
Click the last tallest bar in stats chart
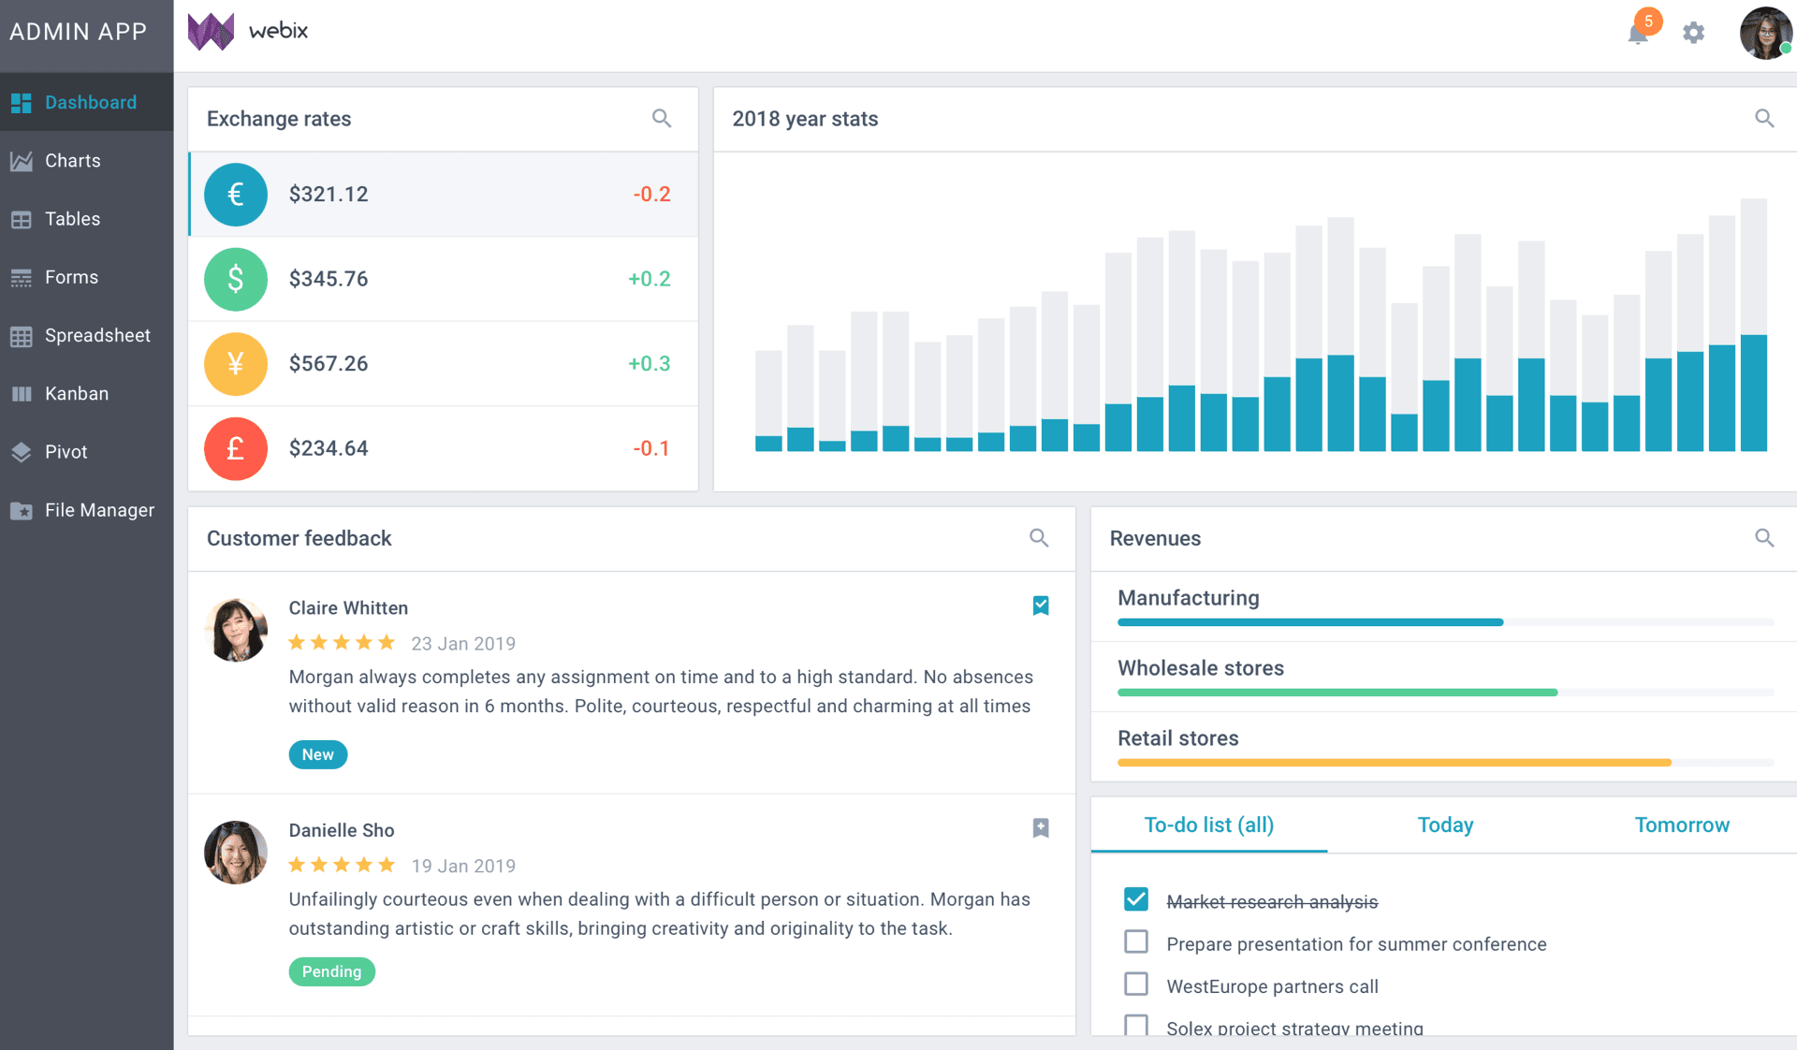click(x=1753, y=325)
